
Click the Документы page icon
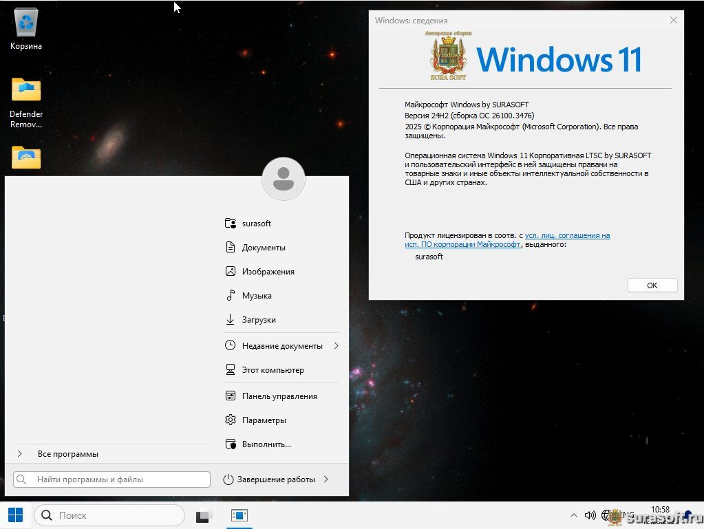231,247
